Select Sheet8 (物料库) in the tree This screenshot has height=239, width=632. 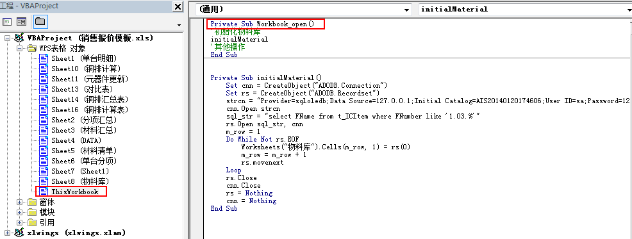[x=80, y=181]
